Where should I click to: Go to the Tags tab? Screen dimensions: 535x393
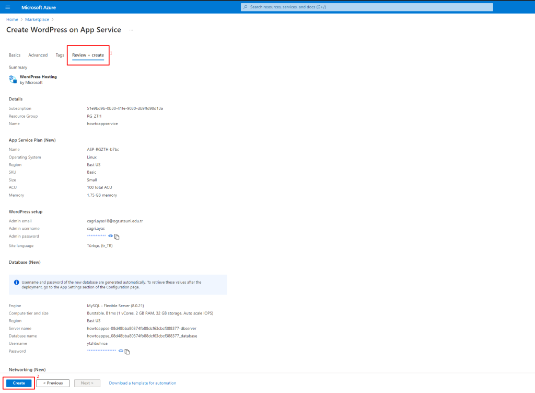[x=60, y=55]
